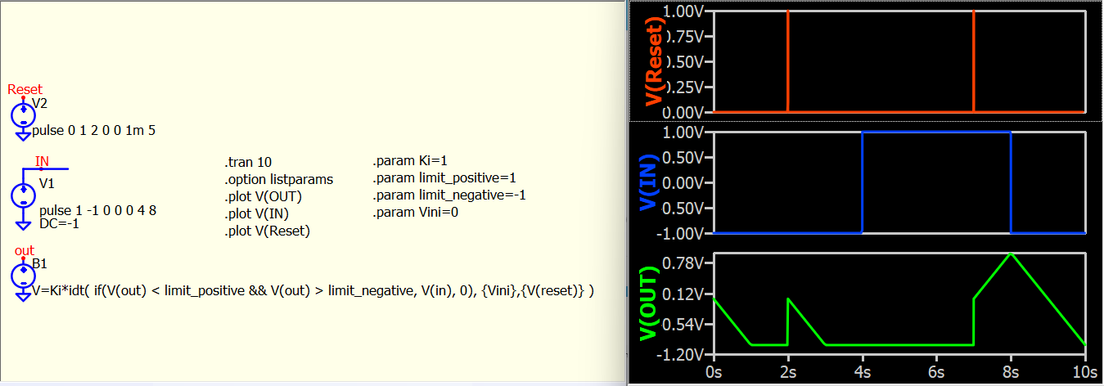This screenshot has width=1104, height=386.
Task: Select the B1 behavioral source symbol
Action: (23, 275)
